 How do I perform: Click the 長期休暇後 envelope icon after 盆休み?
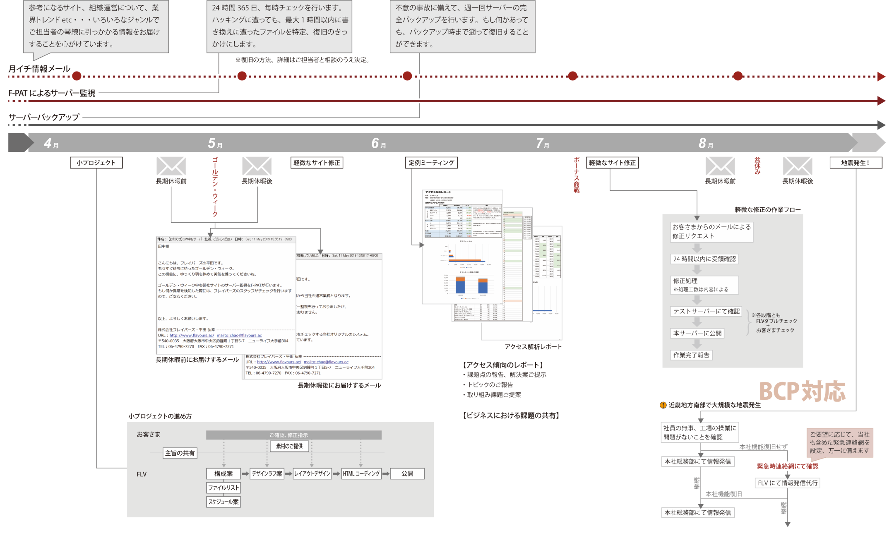coord(798,166)
